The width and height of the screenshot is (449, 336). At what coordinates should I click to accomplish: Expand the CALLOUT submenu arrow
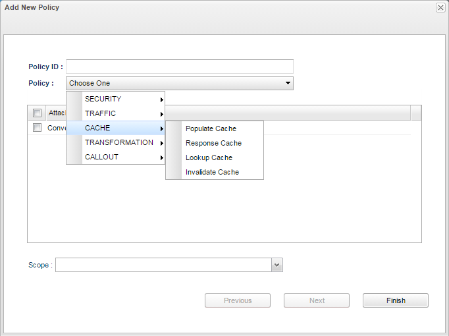click(162, 158)
